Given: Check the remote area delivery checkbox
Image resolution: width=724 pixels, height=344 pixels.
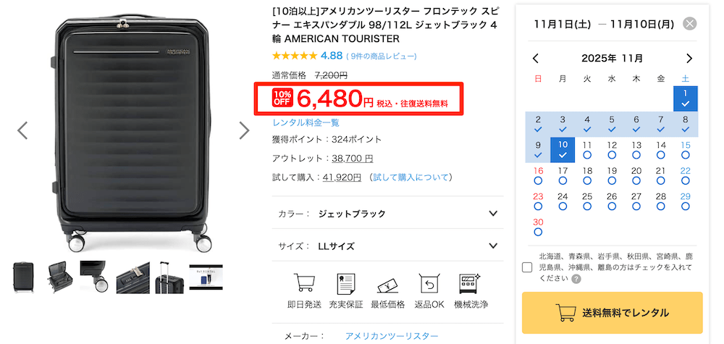Looking at the screenshot, I should pyautogui.click(x=527, y=267).
